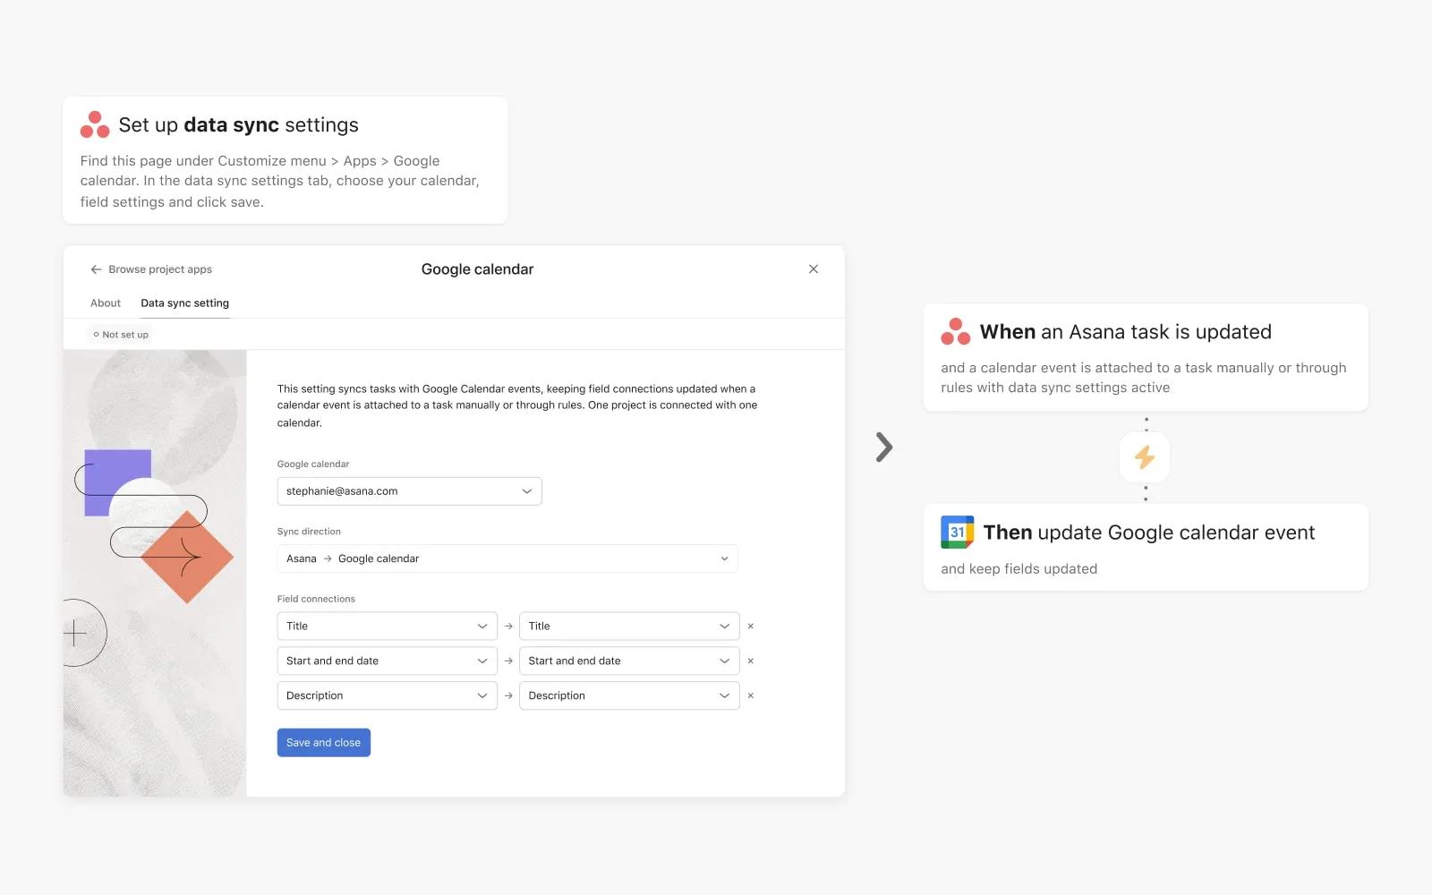Viewport: 1432px width, 895px height.
Task: Click the Asana logo beside When trigger
Action: [955, 332]
